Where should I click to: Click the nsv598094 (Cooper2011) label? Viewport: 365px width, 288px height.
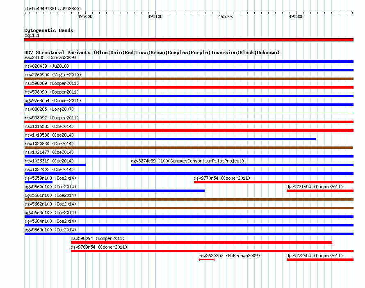pos(98,238)
